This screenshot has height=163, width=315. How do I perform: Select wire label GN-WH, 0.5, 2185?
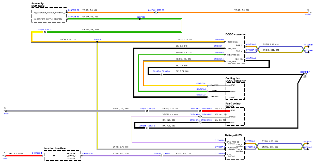coord(91,30)
